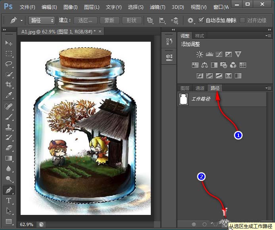Select the Eraser tool

(9, 148)
